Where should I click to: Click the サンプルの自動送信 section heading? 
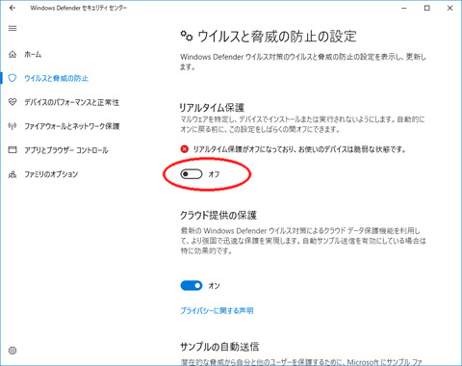click(219, 346)
